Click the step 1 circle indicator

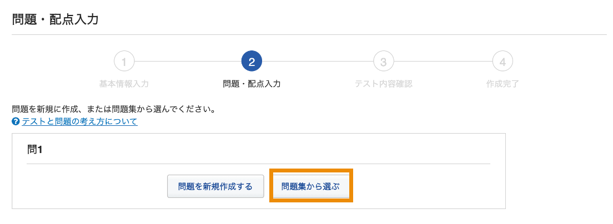[x=124, y=62]
